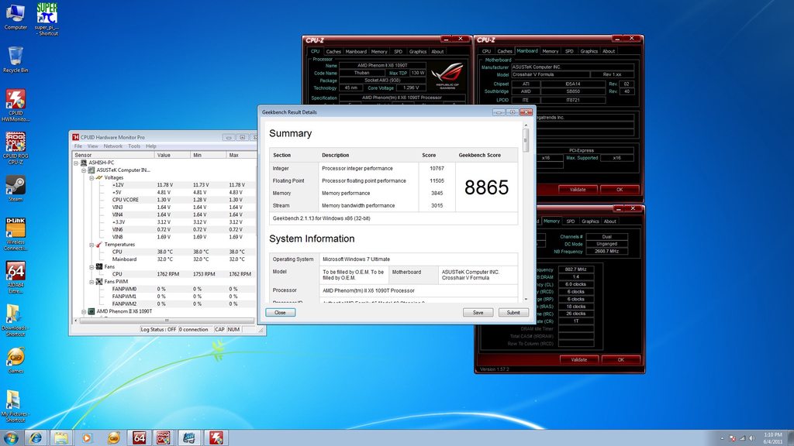Open the Computer desktop icon
This screenshot has width=794, height=446.
coord(16,17)
